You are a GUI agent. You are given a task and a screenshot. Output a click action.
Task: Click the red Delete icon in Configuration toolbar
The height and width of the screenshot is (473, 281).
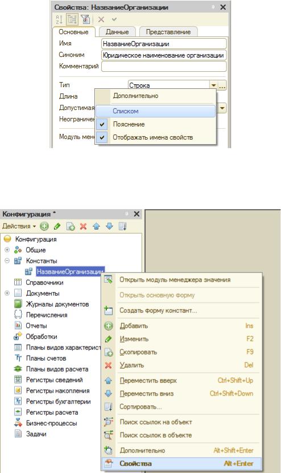pyautogui.click(x=84, y=226)
